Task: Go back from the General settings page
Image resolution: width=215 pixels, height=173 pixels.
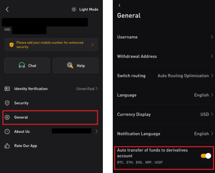Action: (x=120, y=5)
